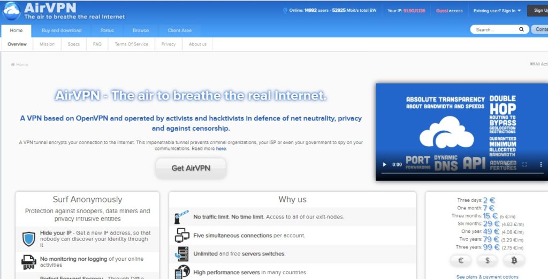Click the Three days 2 € price
Image resolution: width=548 pixels, height=279 pixels.
pos(489,200)
